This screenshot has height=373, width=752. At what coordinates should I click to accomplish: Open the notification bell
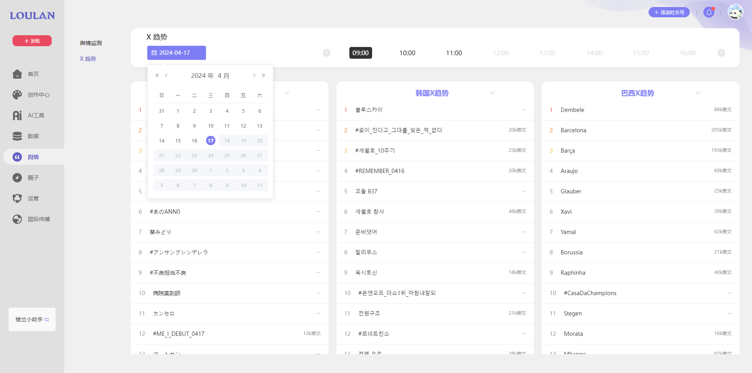(x=709, y=13)
